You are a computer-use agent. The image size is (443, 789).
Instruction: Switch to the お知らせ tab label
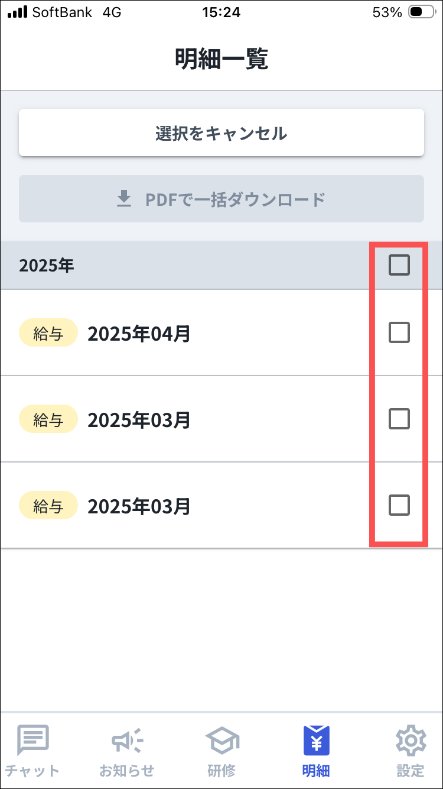pyautogui.click(x=127, y=771)
